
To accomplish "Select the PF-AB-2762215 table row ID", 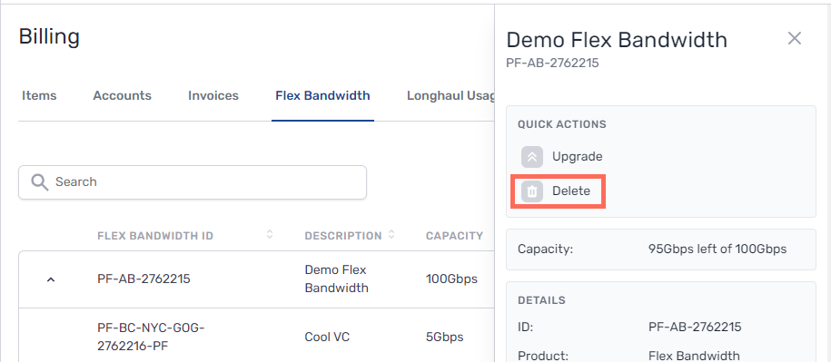I will pos(143,279).
